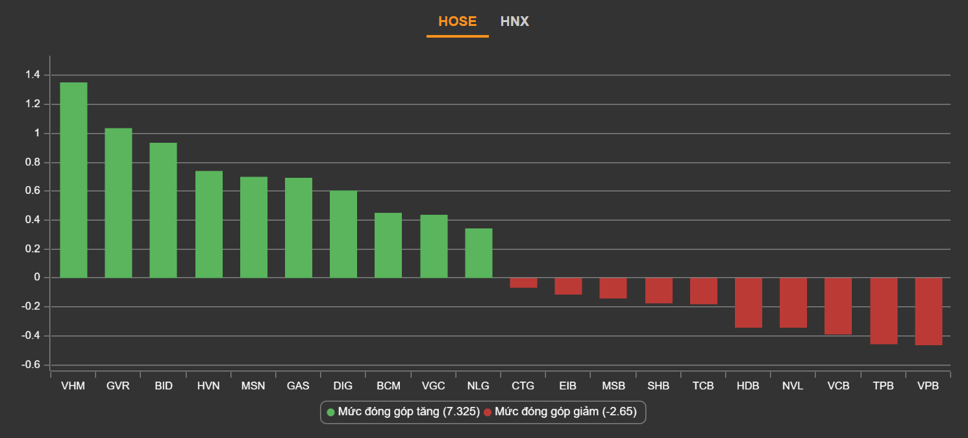Image resolution: width=968 pixels, height=438 pixels.
Task: Click the HVN bar
Action: pyautogui.click(x=209, y=224)
